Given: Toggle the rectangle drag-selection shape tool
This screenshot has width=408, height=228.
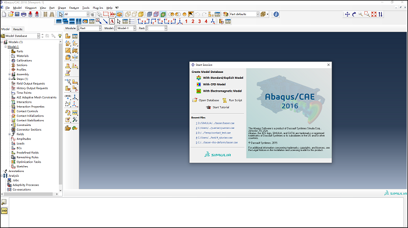Looking at the screenshot, I should 106,15.
